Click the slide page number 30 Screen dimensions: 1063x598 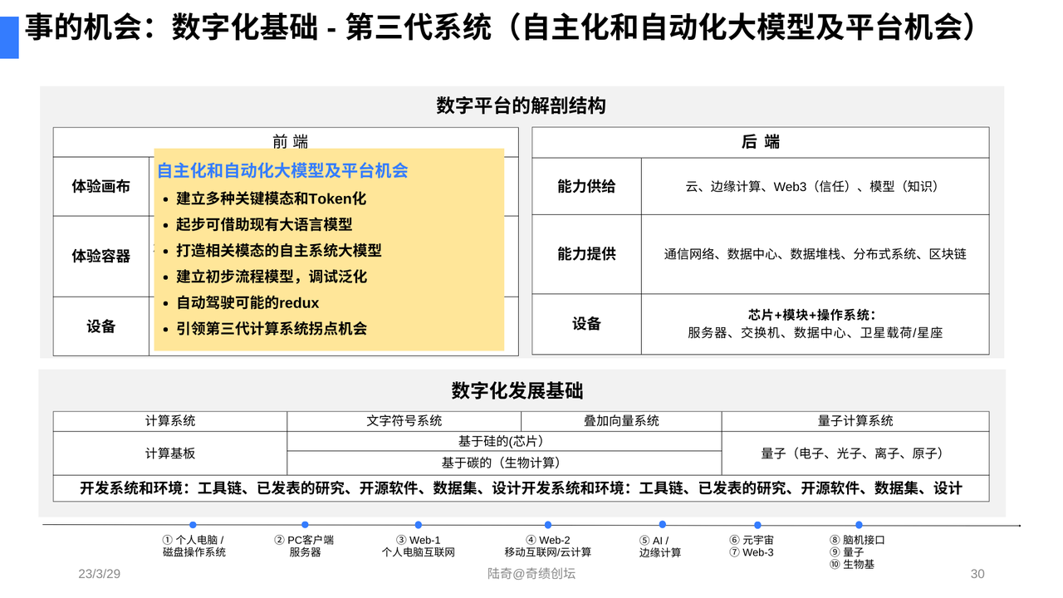click(x=977, y=574)
